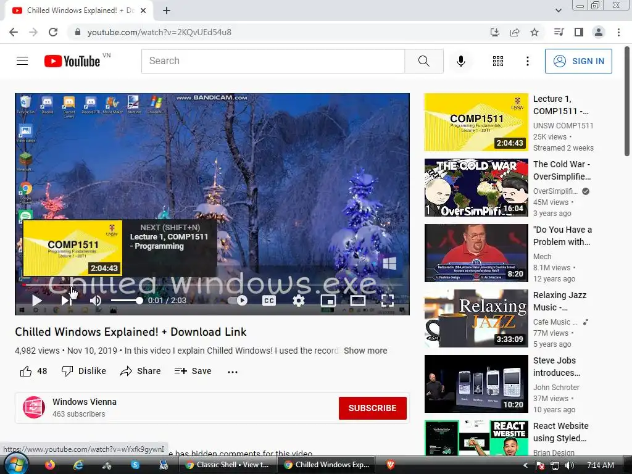Expand description with Show more

pos(365,351)
